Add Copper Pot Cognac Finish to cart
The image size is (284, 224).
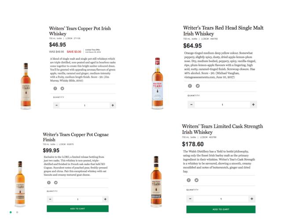point(77,209)
